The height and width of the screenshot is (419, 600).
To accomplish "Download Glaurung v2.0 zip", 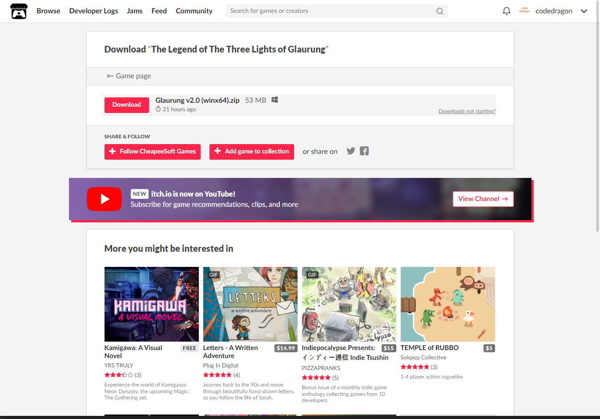I will (127, 105).
